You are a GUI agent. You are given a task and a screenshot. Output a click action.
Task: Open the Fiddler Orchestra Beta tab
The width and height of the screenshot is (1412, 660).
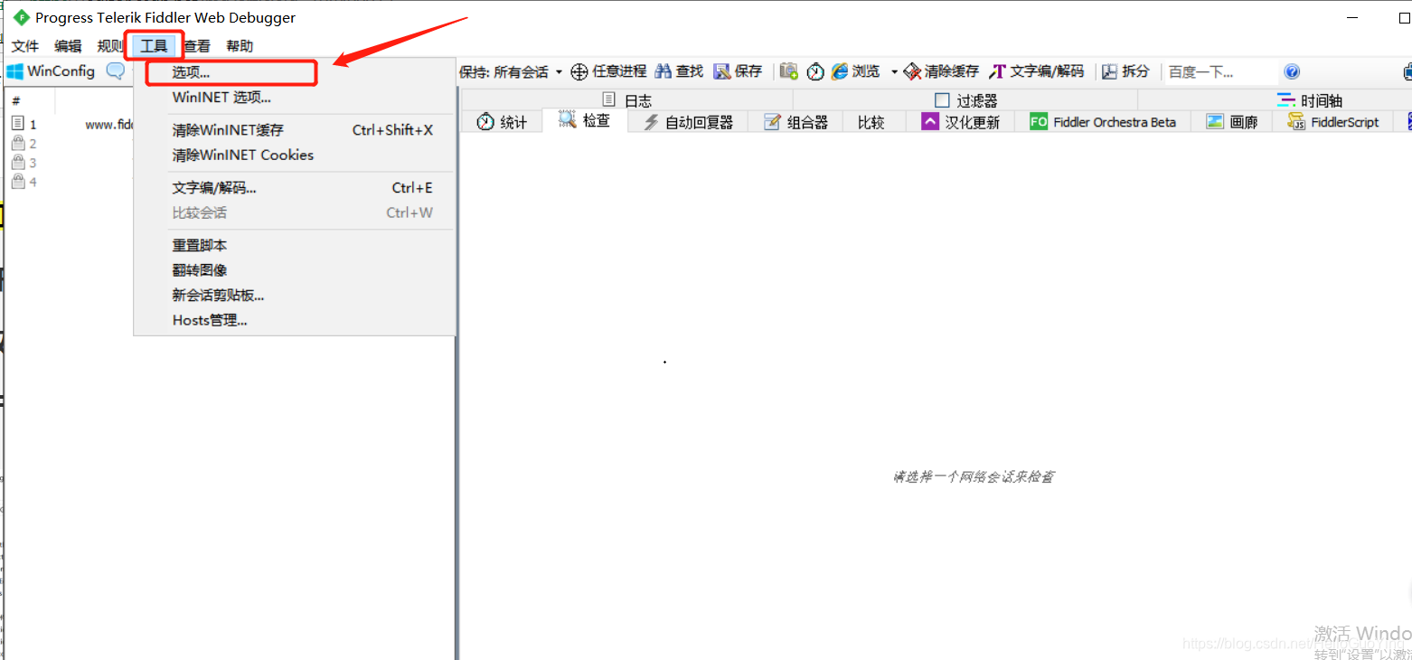tap(1103, 122)
